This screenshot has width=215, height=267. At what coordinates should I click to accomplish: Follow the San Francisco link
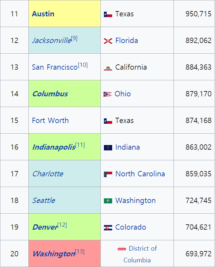(54, 67)
